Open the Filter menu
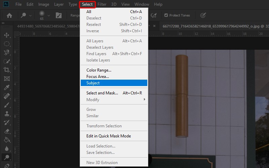269x168 pixels. tap(102, 4)
